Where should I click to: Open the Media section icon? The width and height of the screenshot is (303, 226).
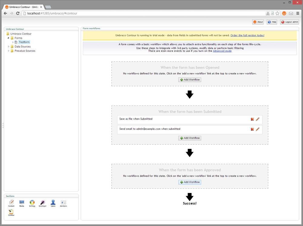click(x=22, y=203)
